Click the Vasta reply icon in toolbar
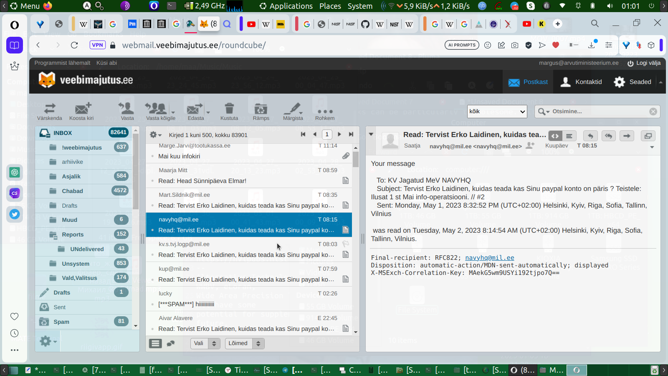The width and height of the screenshot is (668, 376). tap(127, 111)
